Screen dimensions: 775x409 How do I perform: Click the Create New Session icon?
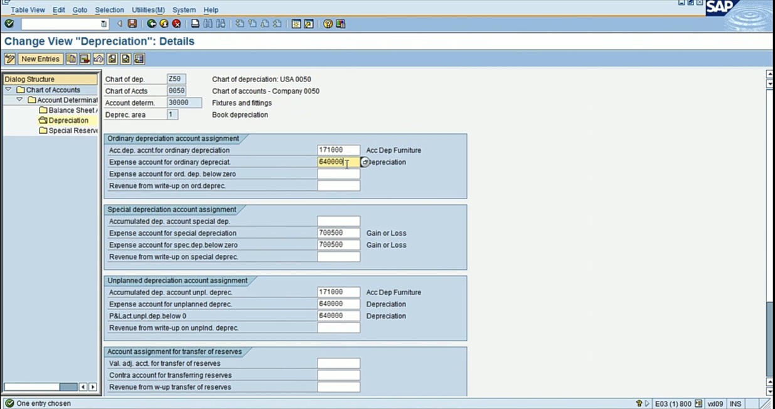click(296, 24)
